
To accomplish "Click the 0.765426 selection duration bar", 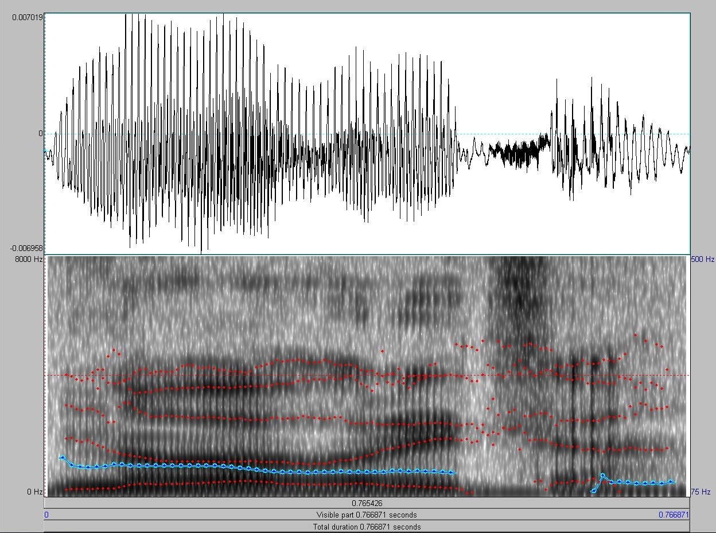I will [x=367, y=503].
